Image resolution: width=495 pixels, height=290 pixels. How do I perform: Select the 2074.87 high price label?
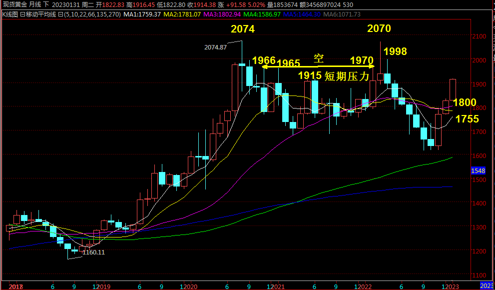pos(215,47)
